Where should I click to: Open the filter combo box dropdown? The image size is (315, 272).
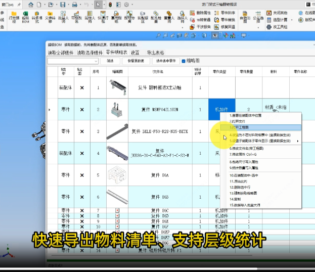(96, 61)
